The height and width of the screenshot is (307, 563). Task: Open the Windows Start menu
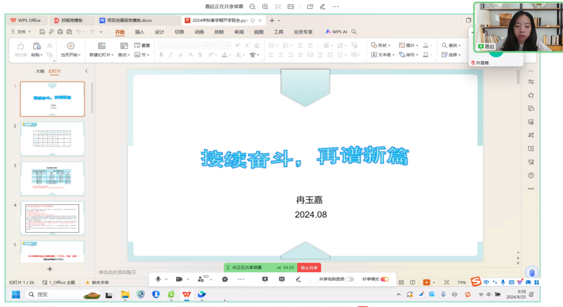(15, 294)
